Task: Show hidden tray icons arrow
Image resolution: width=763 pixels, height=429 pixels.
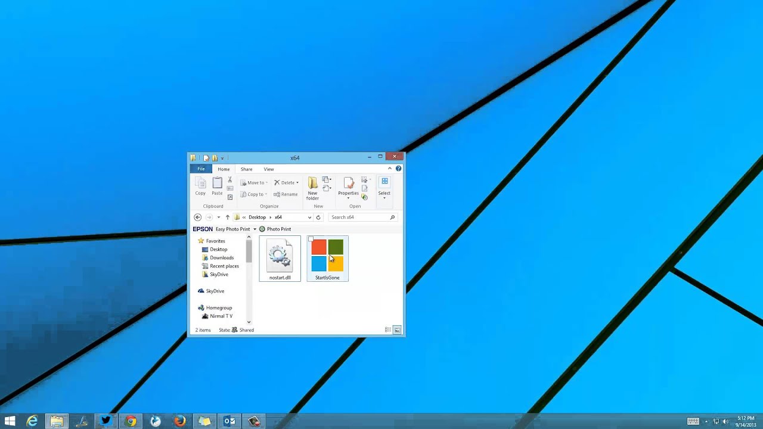Action: click(x=706, y=421)
